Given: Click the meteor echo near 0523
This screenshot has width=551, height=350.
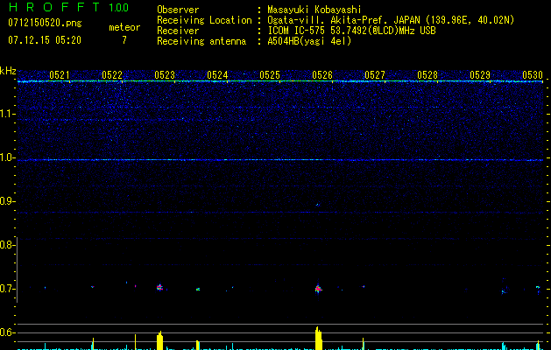Looking at the screenshot, I should [x=160, y=288].
